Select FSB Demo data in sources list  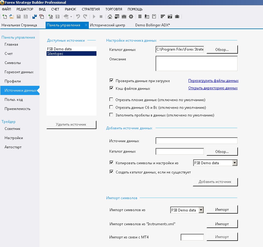[x=71, y=49]
